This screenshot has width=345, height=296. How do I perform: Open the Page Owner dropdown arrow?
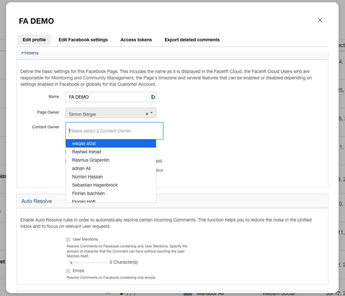(x=152, y=113)
